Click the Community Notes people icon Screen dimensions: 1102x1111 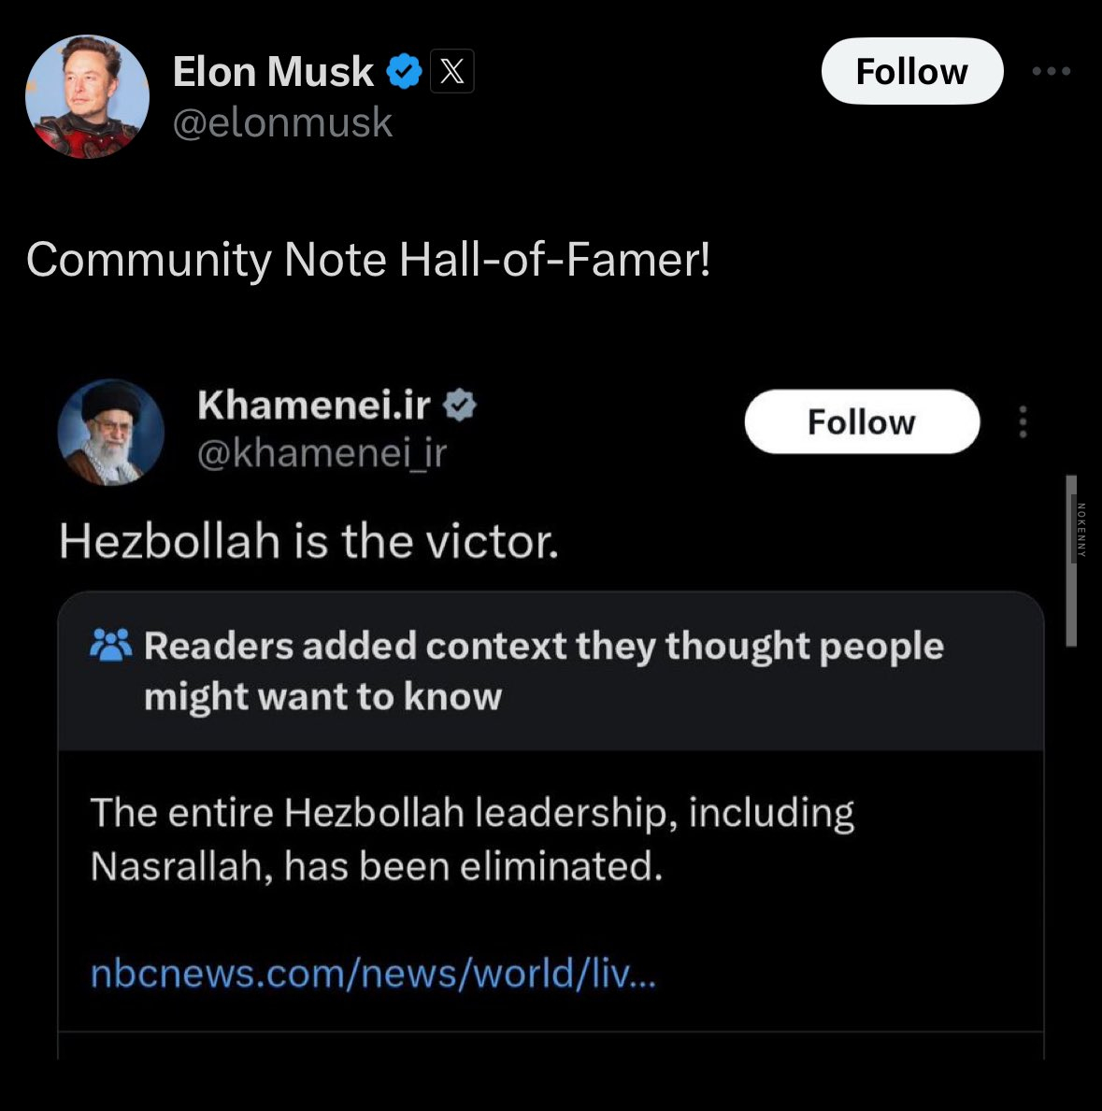111,645
